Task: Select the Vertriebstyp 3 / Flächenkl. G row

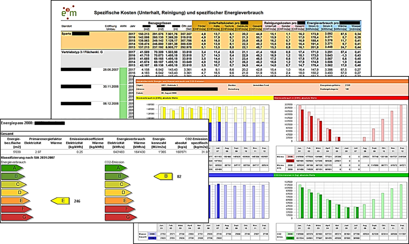Action: [x=82, y=52]
